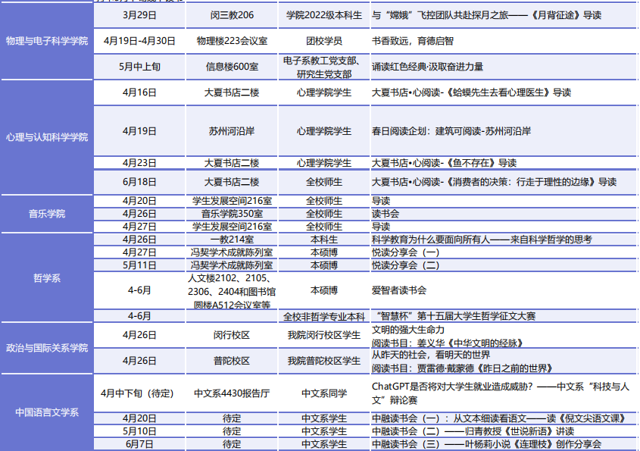Select the 心理与认知科学学院 department cell

[x=46, y=137]
